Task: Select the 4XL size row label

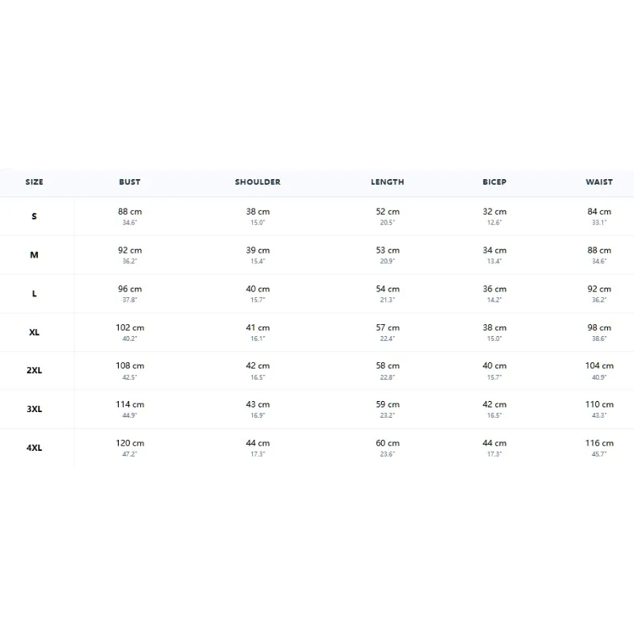Action: 34,448
